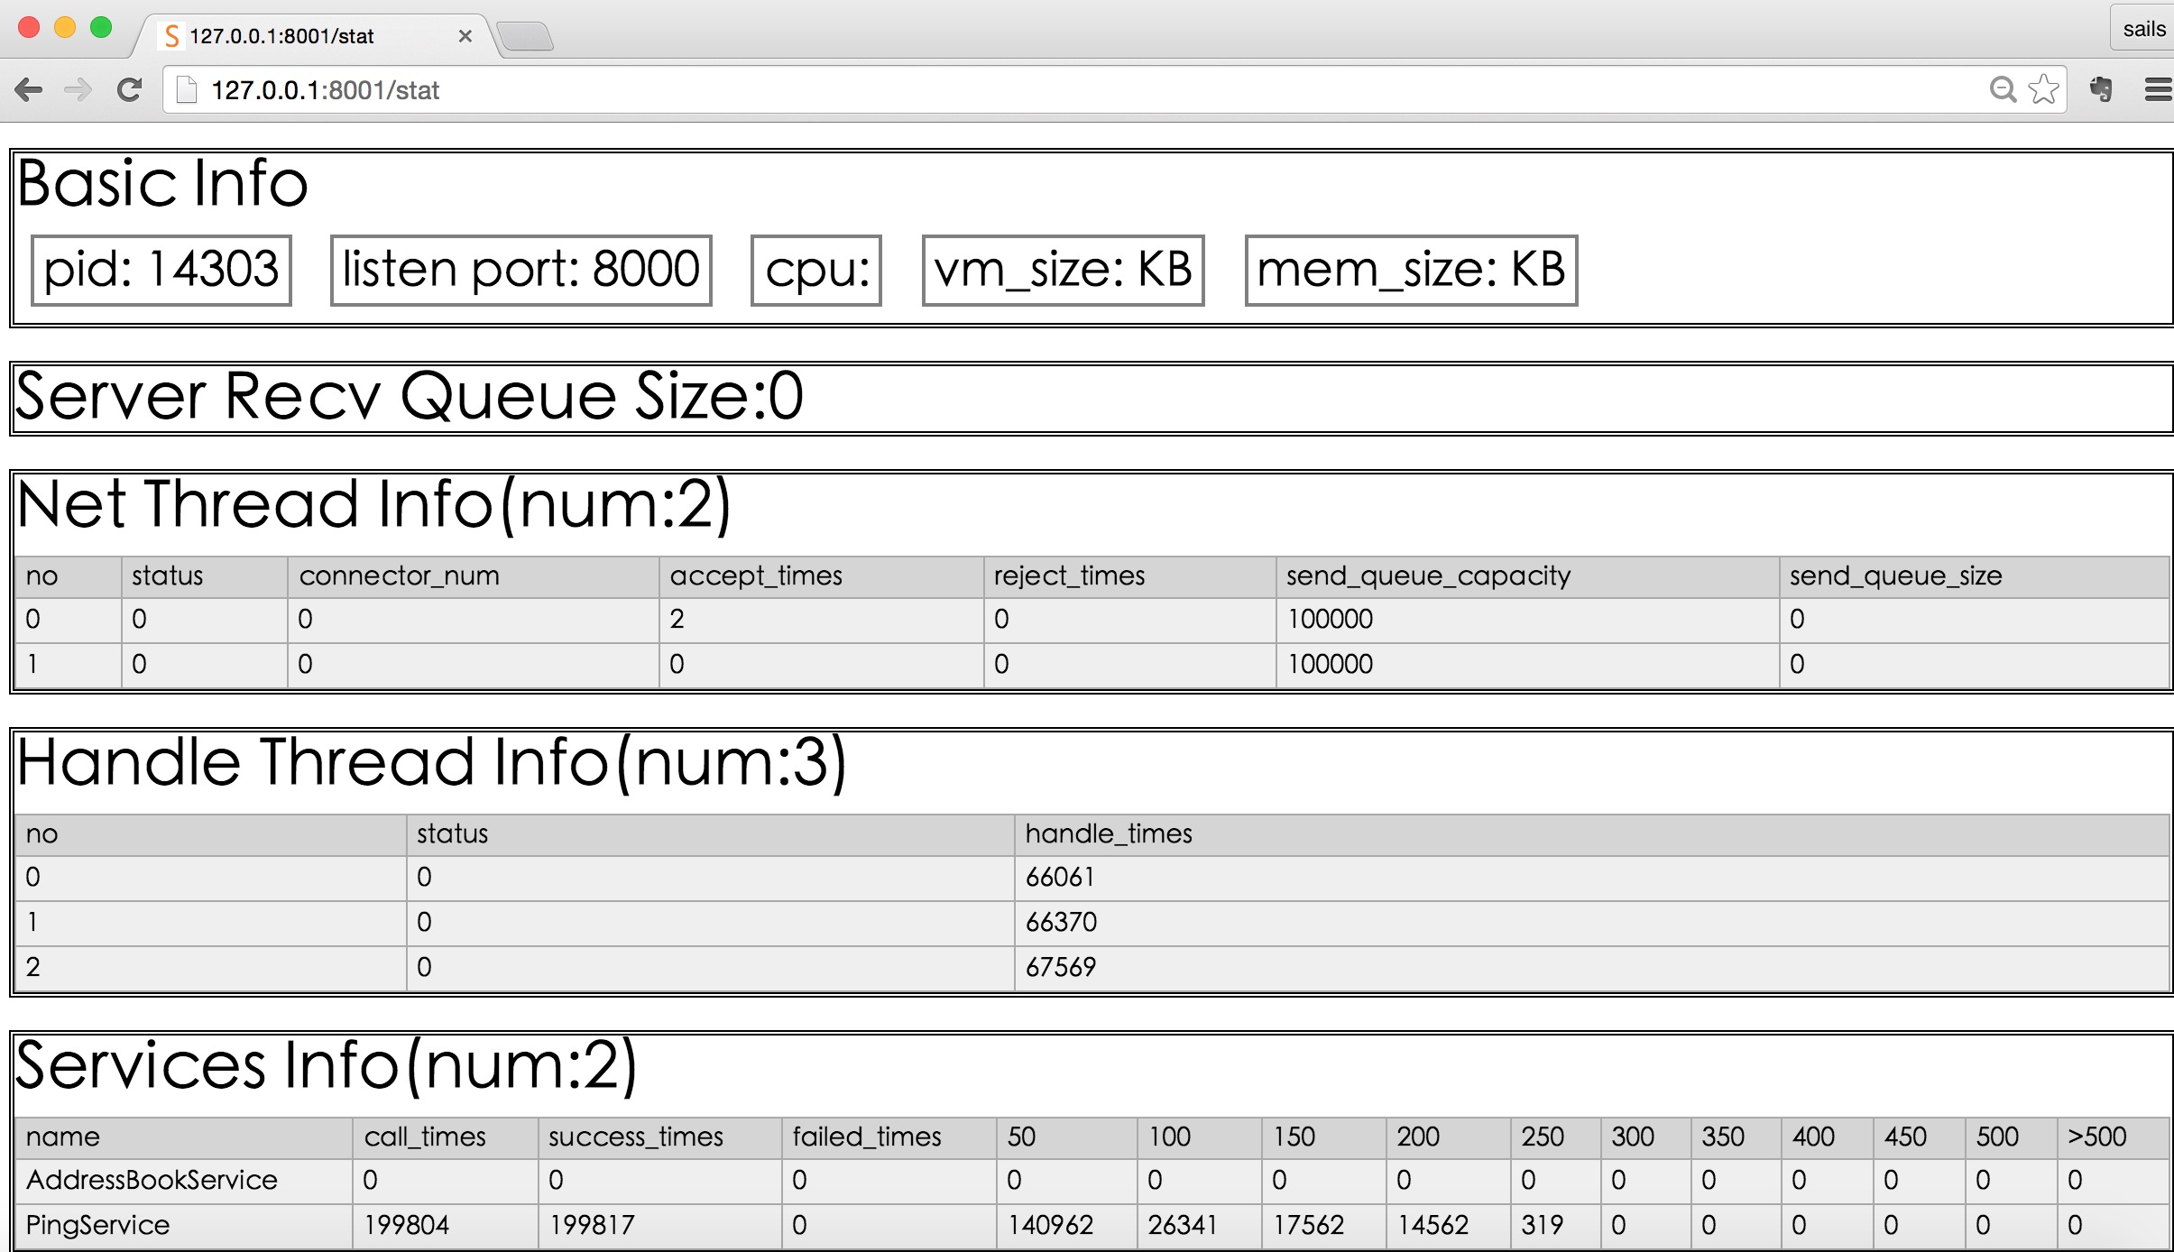
Task: Close the 127.0.0.1:8001/stat tab
Action: (x=465, y=36)
